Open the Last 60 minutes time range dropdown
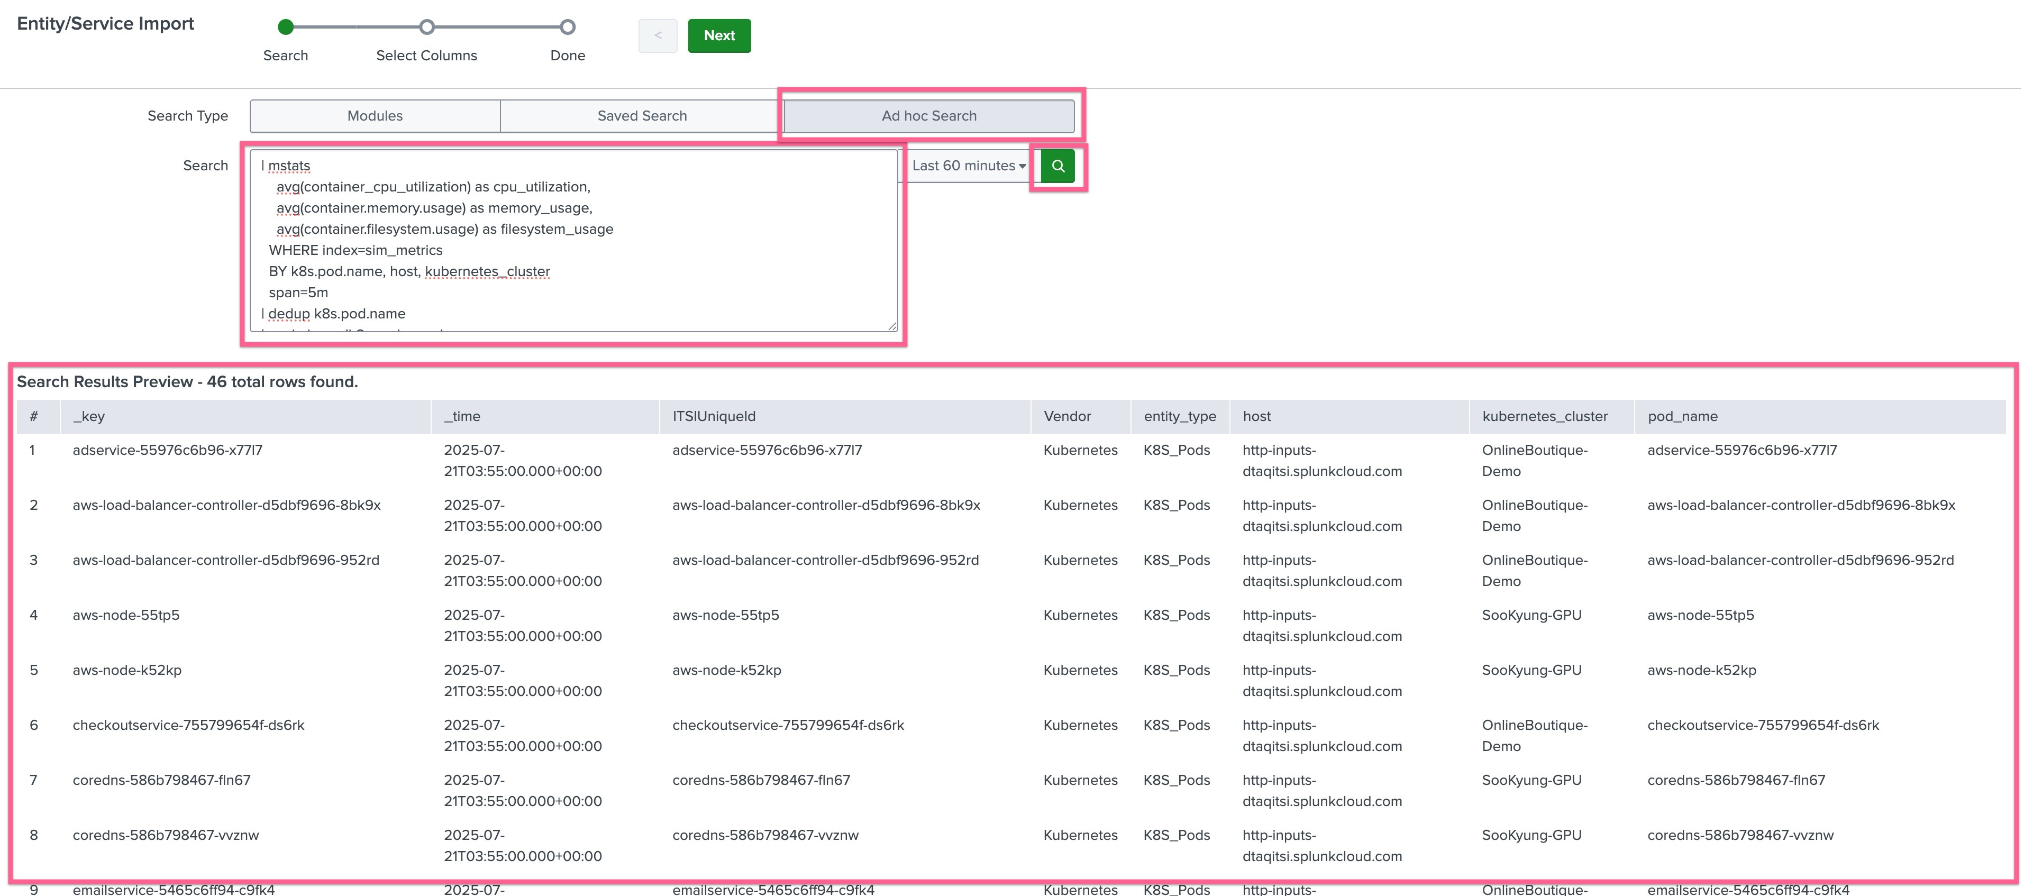The width and height of the screenshot is (2024, 896). [x=968, y=166]
